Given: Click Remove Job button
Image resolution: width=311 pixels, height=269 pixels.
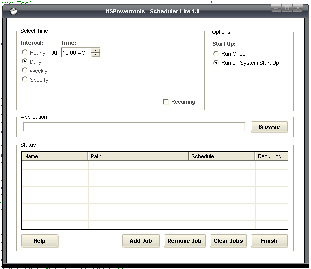Looking at the screenshot, I should (184, 241).
